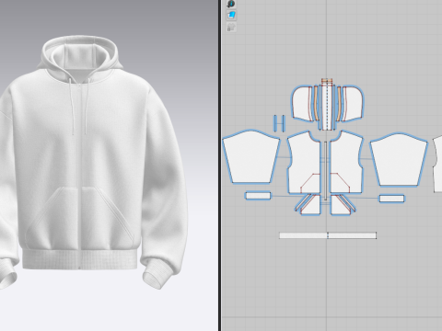Select the left sleeve pattern piece
442x331 pixels.
251,157
